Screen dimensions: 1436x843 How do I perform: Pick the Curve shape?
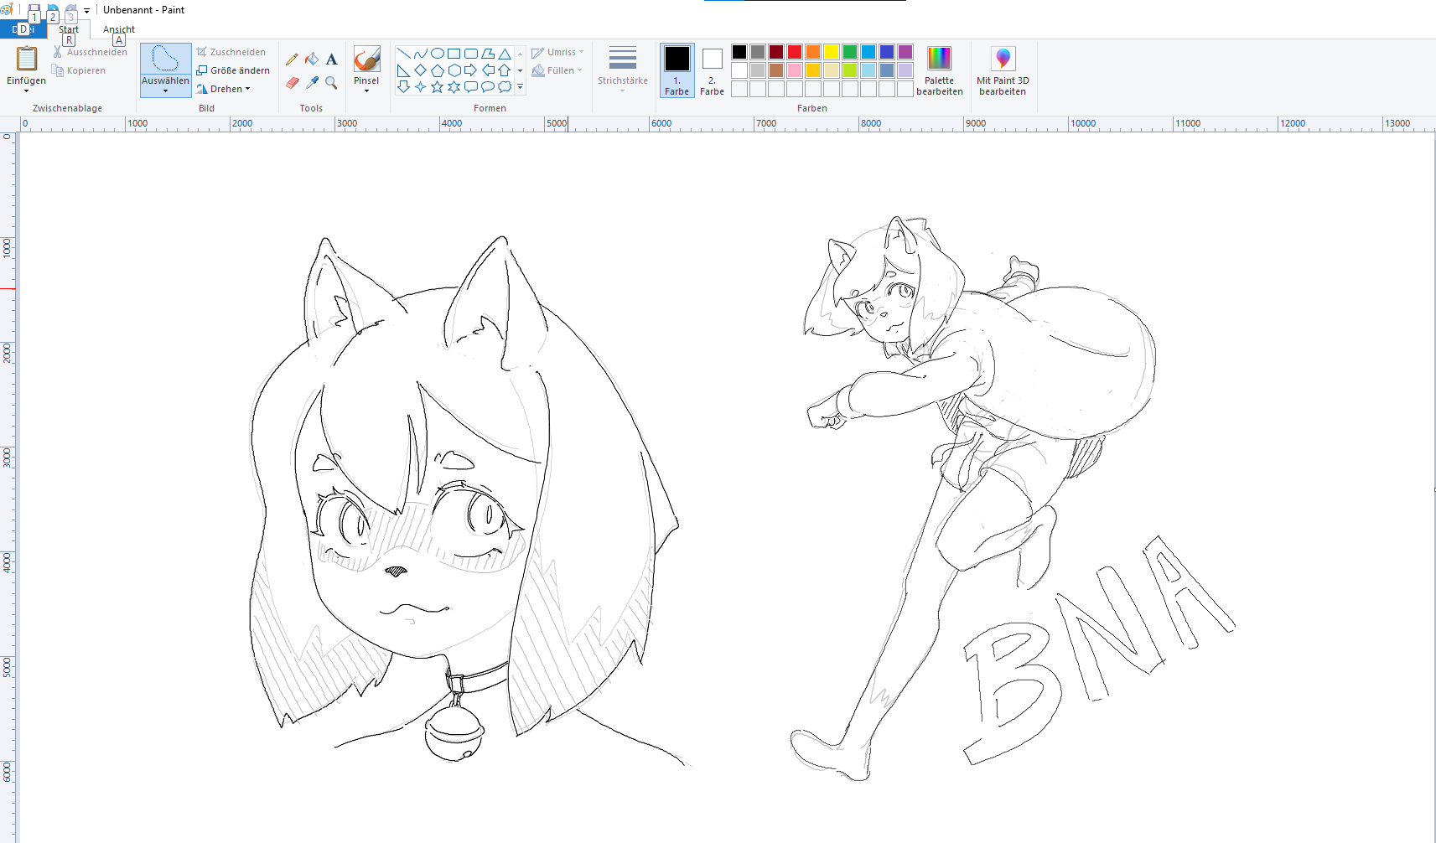[420, 54]
